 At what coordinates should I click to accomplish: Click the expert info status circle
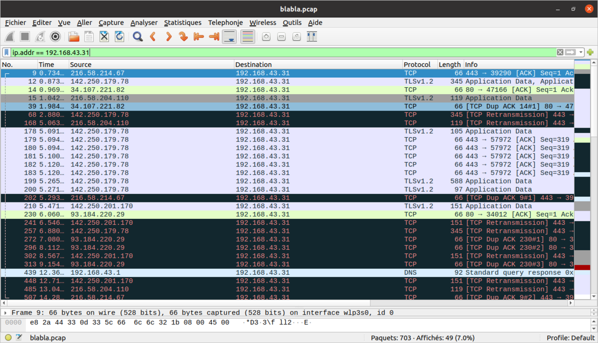pyautogui.click(x=8, y=338)
